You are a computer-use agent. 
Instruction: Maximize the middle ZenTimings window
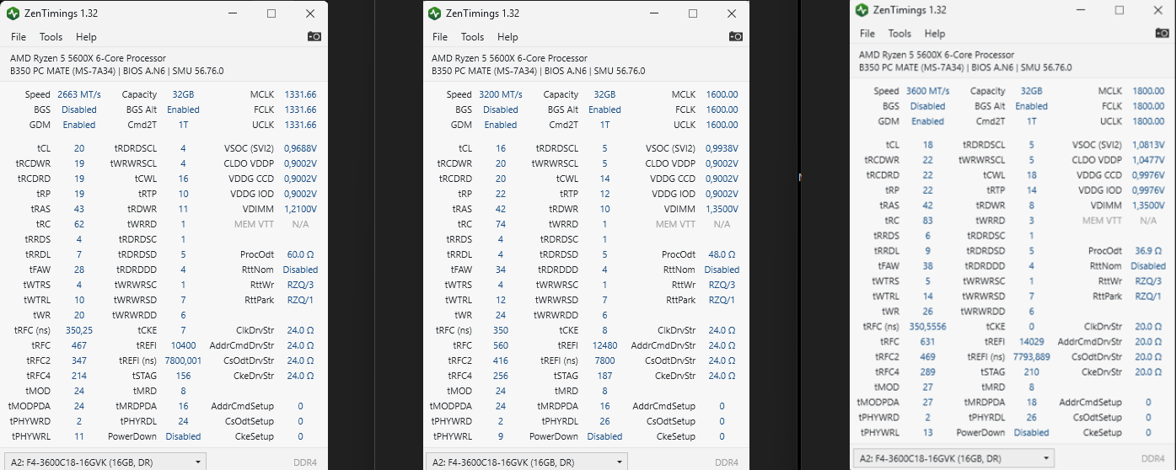(x=693, y=13)
